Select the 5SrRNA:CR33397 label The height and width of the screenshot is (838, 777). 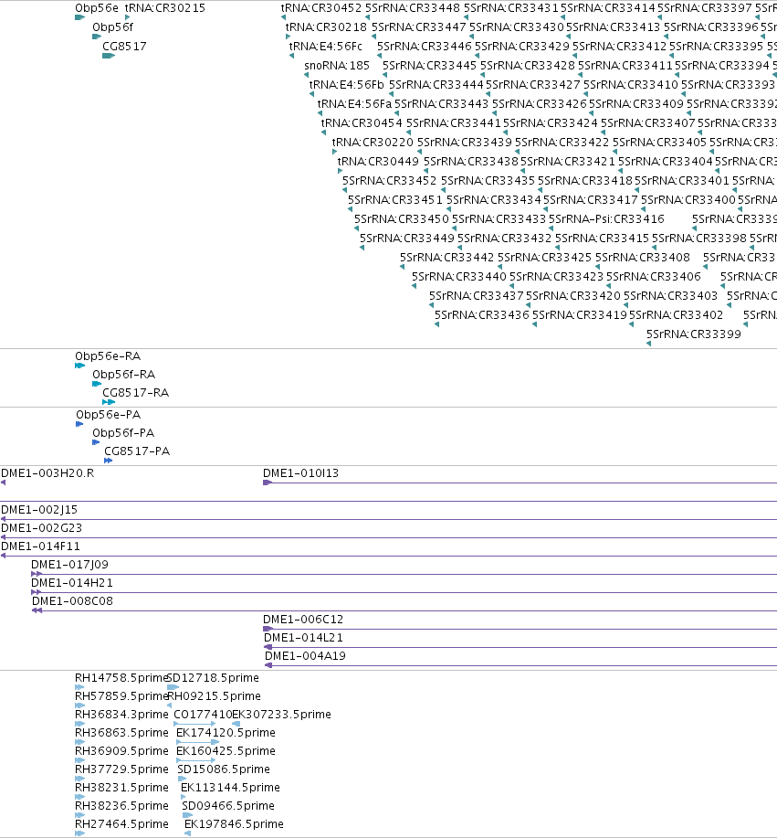point(704,8)
